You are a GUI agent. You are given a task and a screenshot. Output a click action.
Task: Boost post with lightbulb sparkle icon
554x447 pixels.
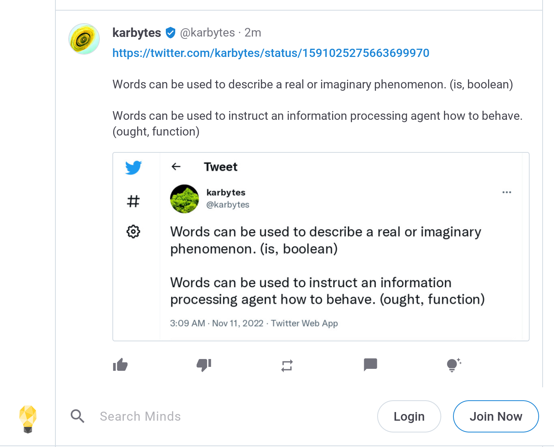(x=454, y=365)
